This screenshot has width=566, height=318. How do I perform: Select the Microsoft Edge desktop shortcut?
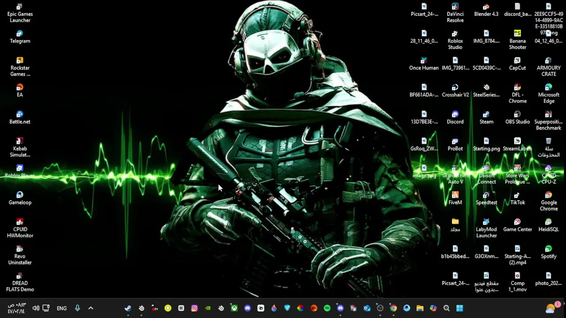click(549, 94)
